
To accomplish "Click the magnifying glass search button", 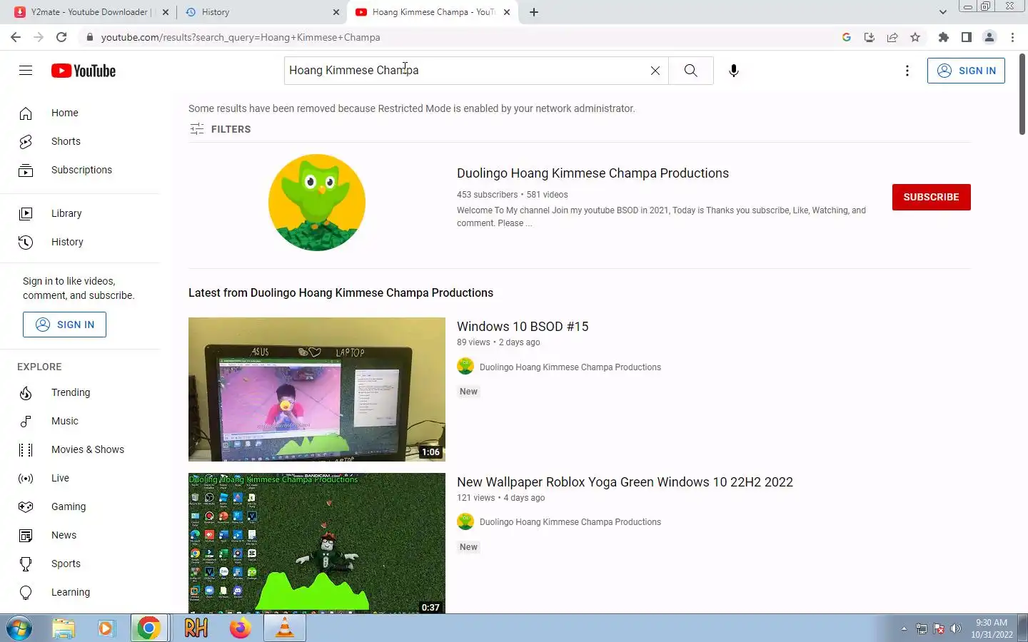I will pos(691,71).
